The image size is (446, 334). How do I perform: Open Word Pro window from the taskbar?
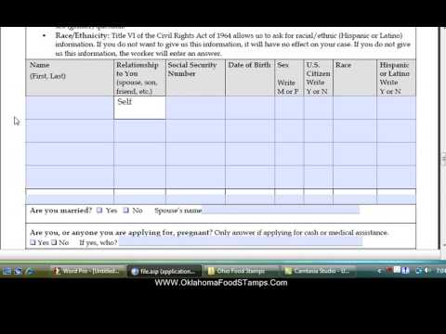pyautogui.click(x=87, y=271)
